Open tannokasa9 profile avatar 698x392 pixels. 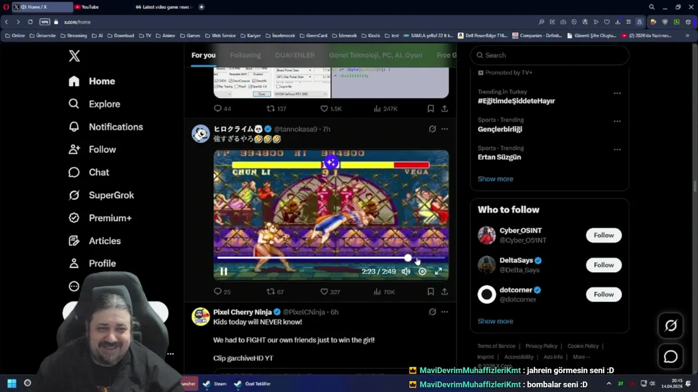click(201, 133)
